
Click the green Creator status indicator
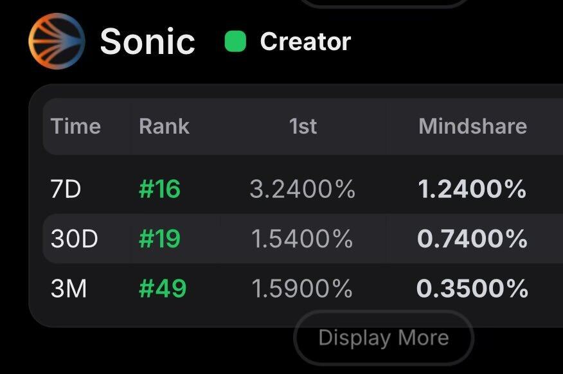tap(235, 42)
